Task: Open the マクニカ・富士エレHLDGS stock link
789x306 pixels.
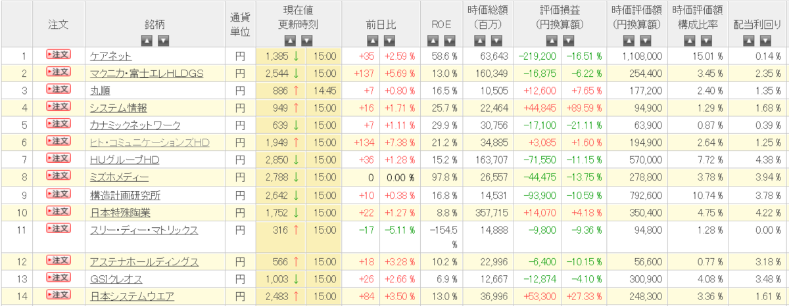Action: (147, 74)
